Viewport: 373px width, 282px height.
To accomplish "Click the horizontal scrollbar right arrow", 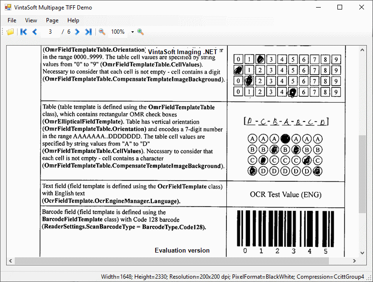I will tap(354, 261).
